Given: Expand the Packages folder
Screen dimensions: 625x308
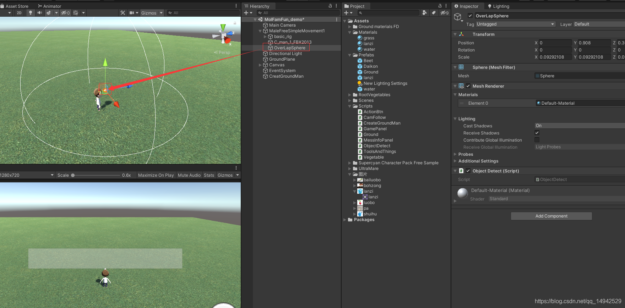Looking at the screenshot, I should coord(345,220).
